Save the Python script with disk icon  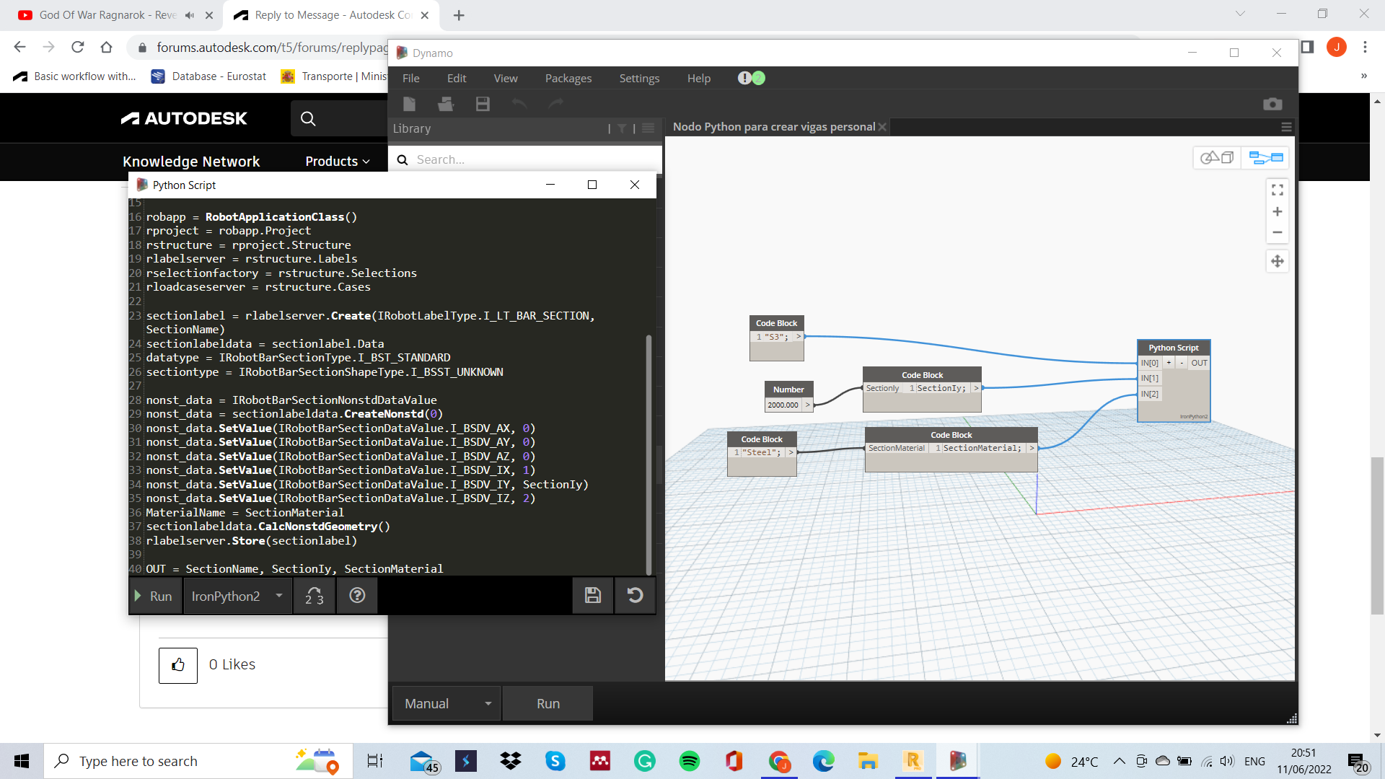click(x=592, y=596)
